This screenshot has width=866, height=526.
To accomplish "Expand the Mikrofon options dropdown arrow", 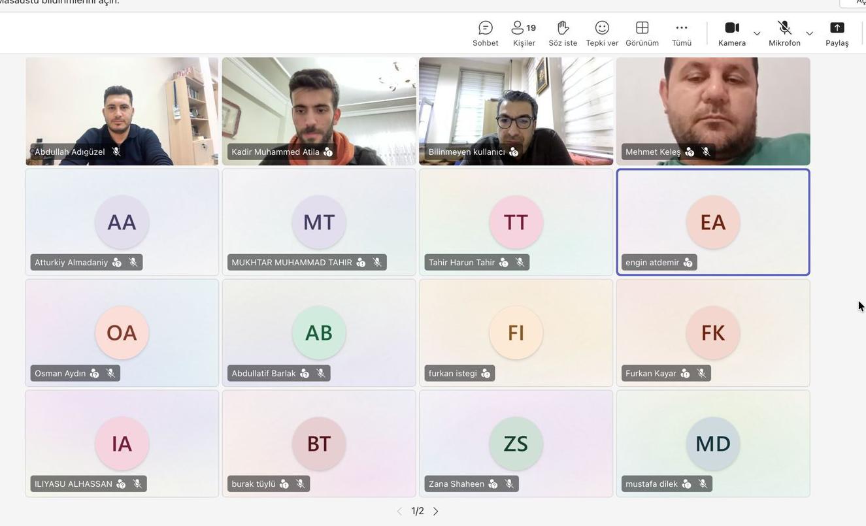I will [809, 33].
